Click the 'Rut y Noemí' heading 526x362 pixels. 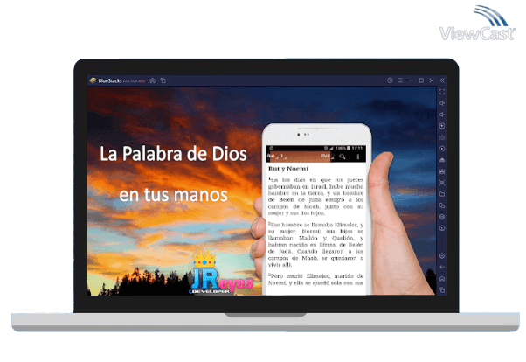point(288,169)
